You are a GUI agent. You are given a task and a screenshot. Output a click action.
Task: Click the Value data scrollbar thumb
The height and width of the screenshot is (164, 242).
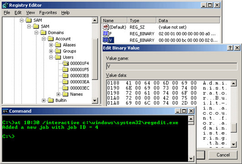(233, 128)
